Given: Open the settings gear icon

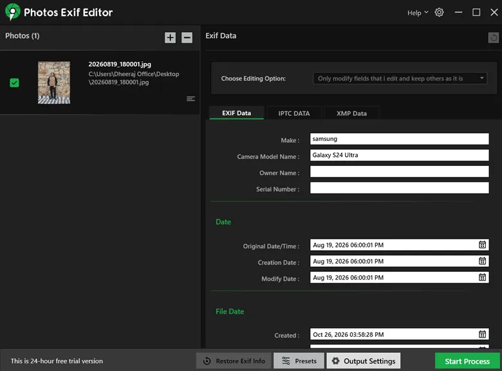Looking at the screenshot, I should tap(439, 12).
